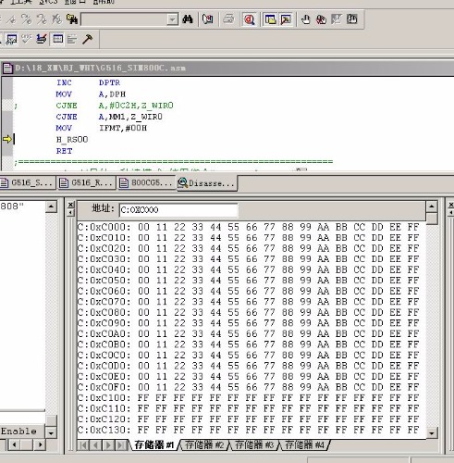Click the RET instruction line
Viewport: 454px width, 463px height.
64,151
